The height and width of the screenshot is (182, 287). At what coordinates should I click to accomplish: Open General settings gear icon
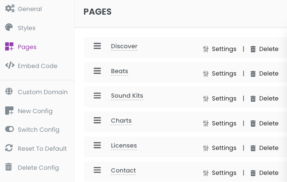(x=10, y=8)
